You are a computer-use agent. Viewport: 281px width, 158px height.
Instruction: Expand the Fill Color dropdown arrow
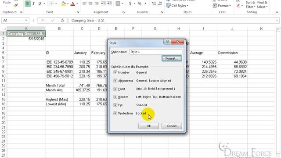coord(68,4)
